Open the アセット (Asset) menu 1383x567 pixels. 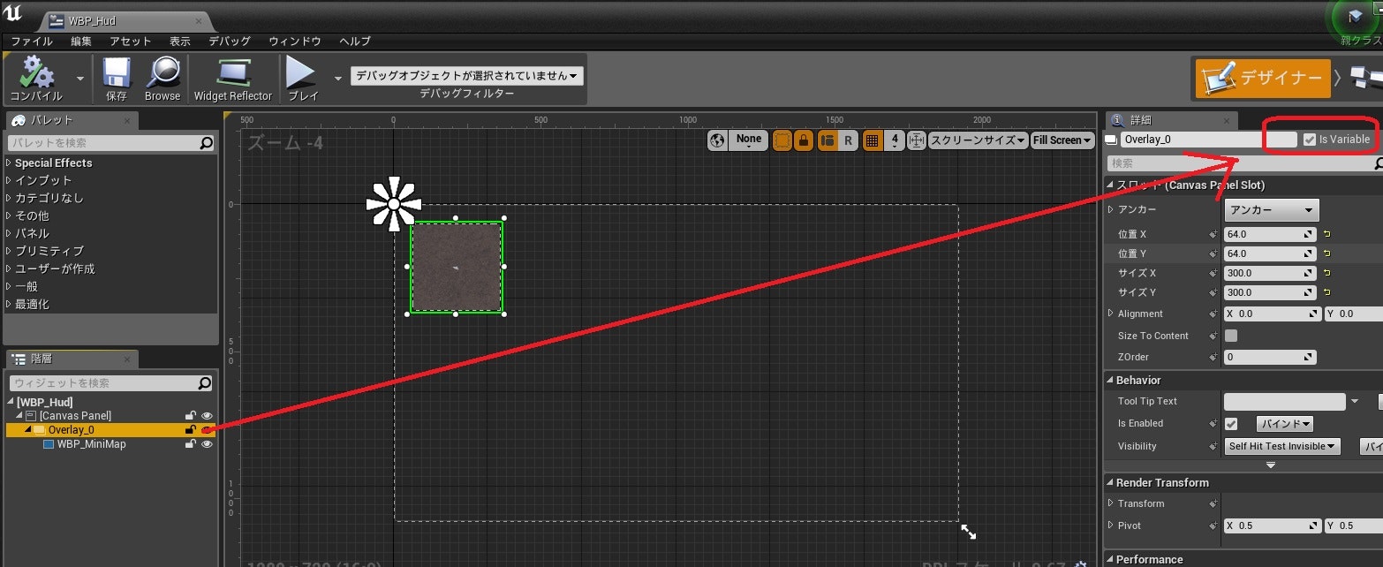(131, 41)
